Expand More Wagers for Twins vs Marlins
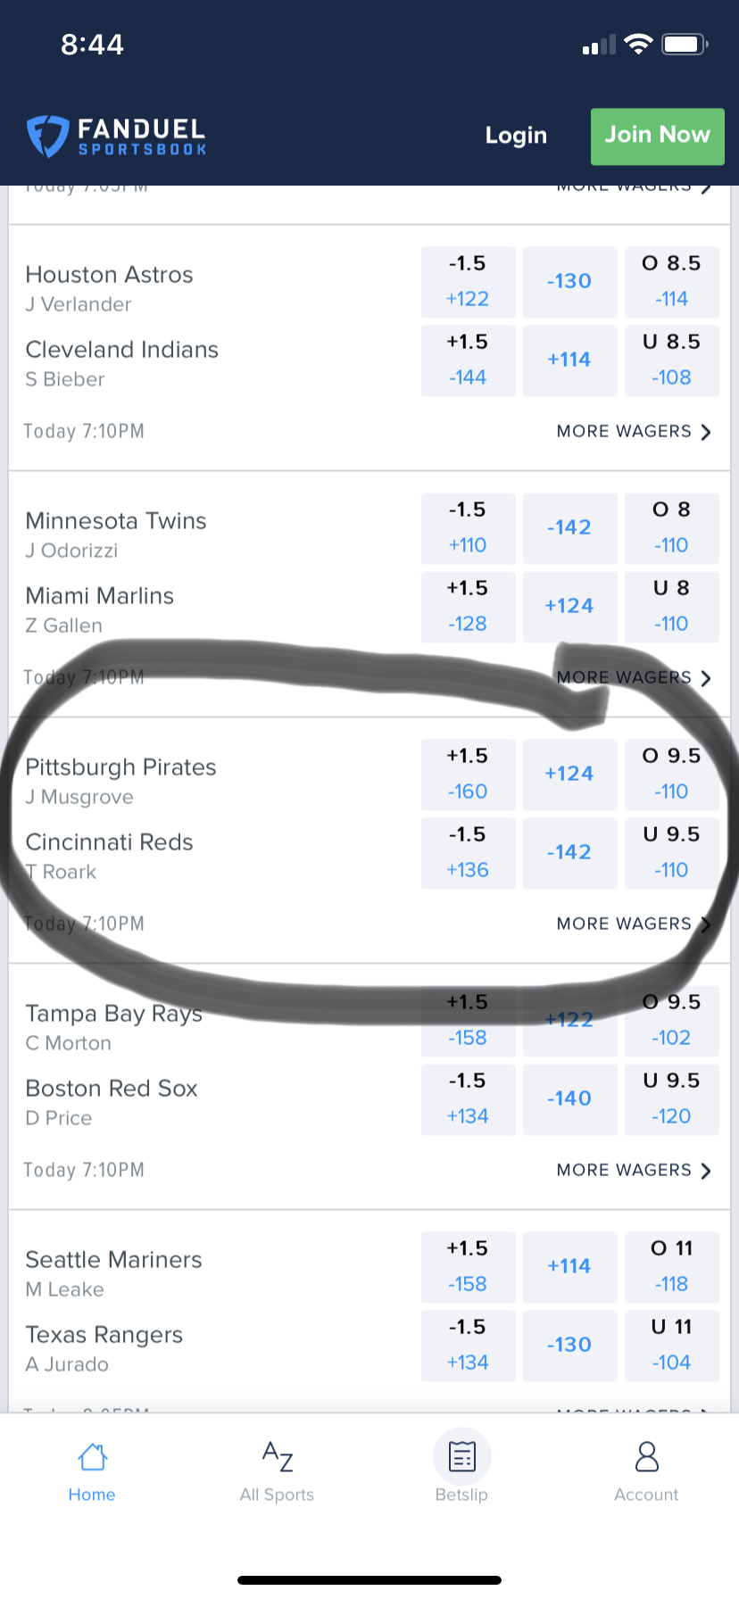The width and height of the screenshot is (739, 1599). tap(633, 678)
